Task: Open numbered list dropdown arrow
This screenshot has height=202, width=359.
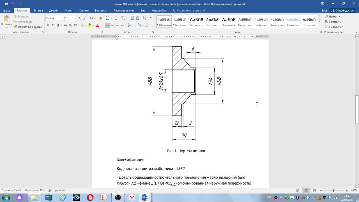Action: tap(119, 18)
